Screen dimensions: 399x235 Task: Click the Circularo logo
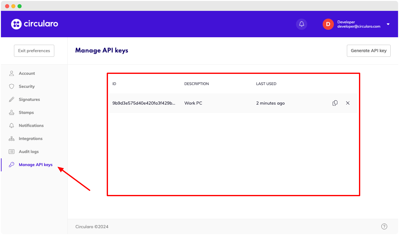(x=34, y=24)
